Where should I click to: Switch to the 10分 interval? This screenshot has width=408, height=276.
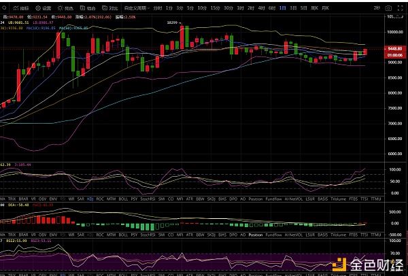click(x=202, y=8)
